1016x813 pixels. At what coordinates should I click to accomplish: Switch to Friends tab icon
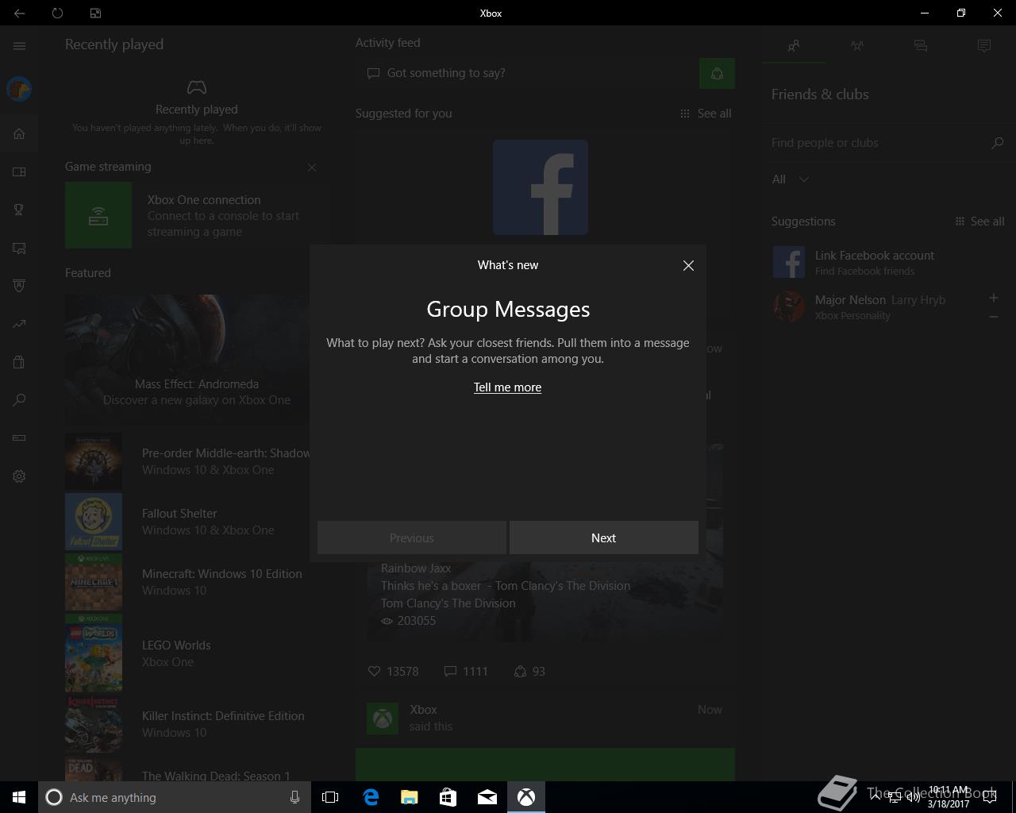click(x=794, y=46)
